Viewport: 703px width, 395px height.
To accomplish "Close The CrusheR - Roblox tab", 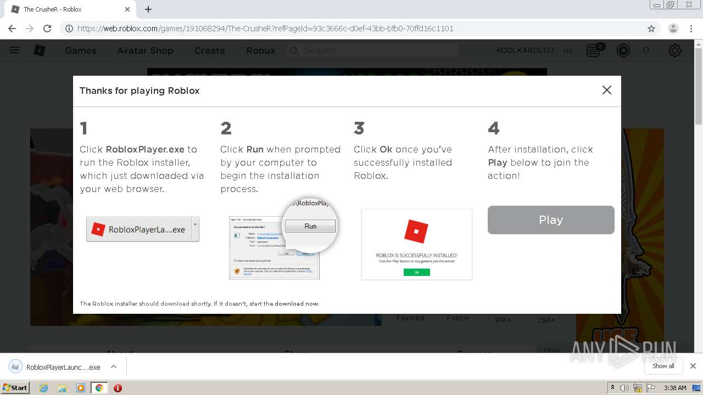I will coord(127,9).
